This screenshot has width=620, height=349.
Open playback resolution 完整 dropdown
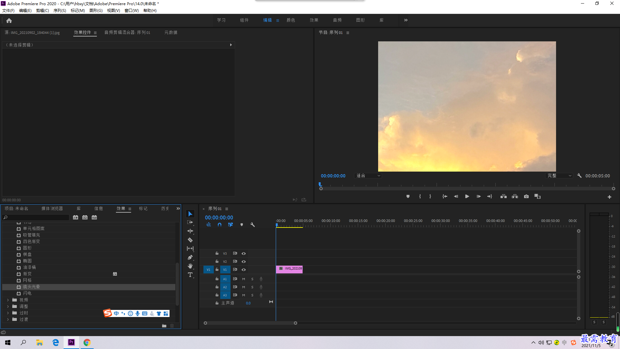pos(559,176)
